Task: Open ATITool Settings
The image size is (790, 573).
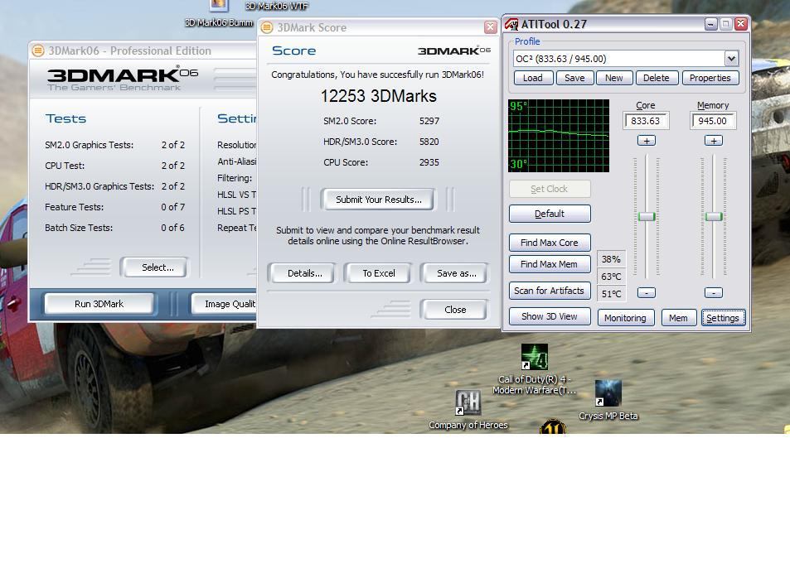Action: (x=723, y=318)
